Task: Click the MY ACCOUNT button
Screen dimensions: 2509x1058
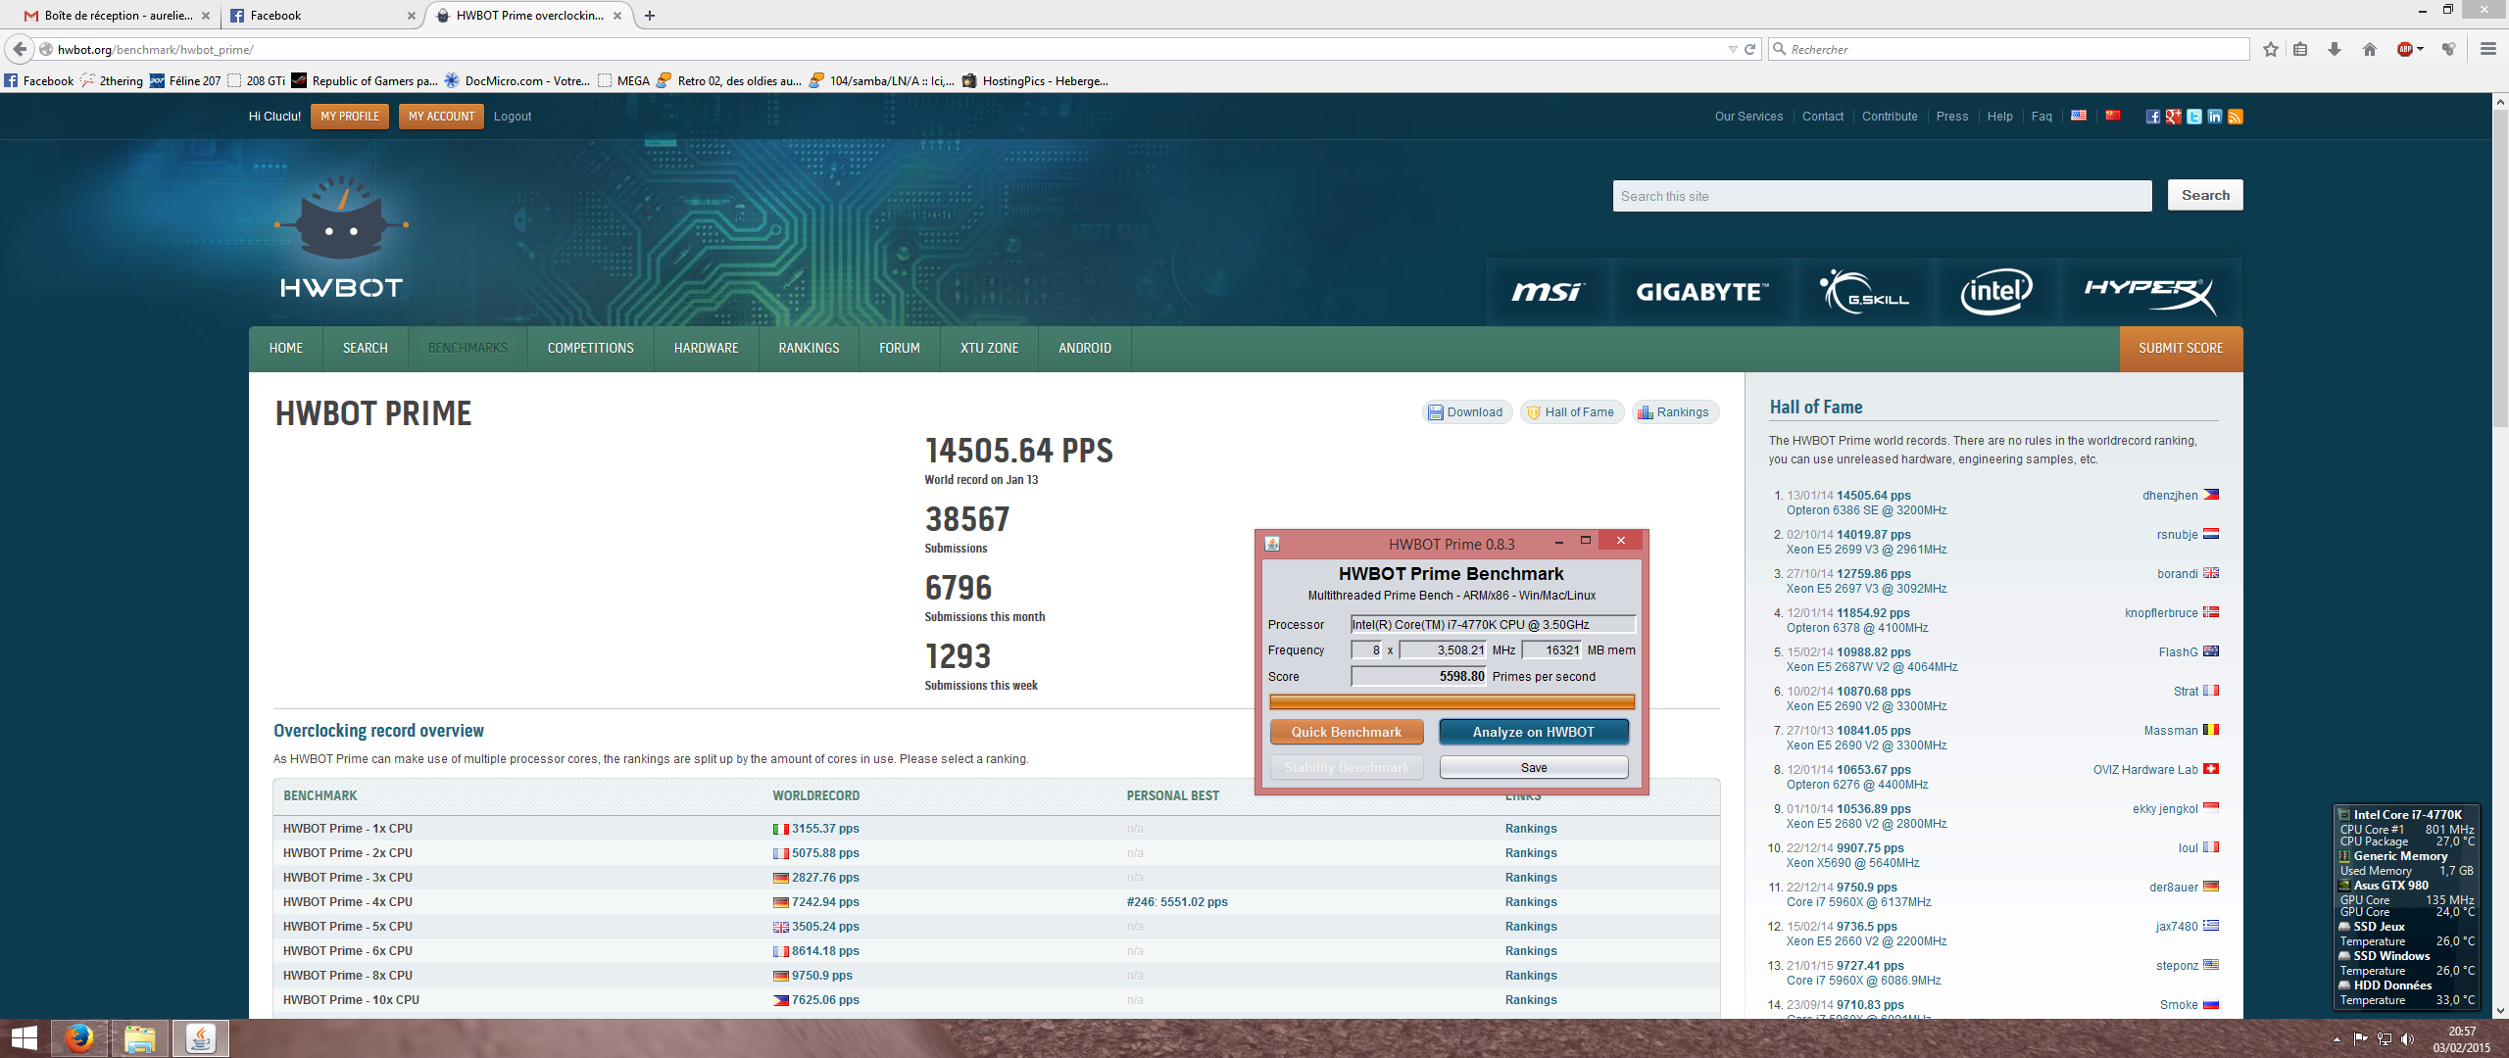Action: 441,117
